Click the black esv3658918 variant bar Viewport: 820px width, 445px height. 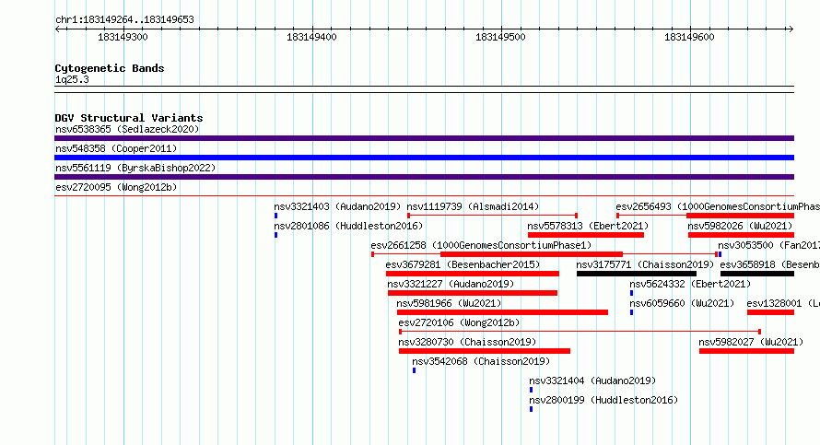click(x=757, y=274)
